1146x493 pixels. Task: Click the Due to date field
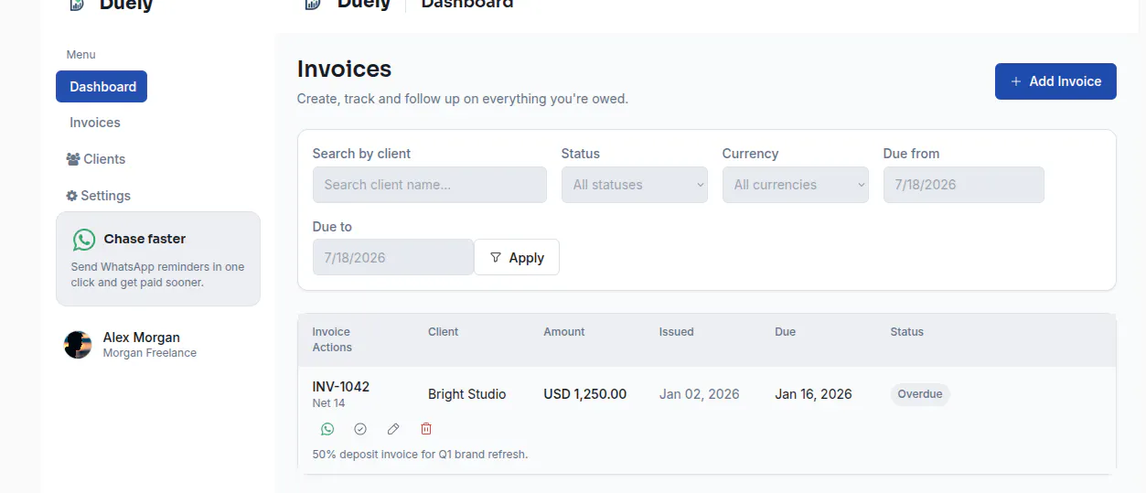tap(393, 258)
